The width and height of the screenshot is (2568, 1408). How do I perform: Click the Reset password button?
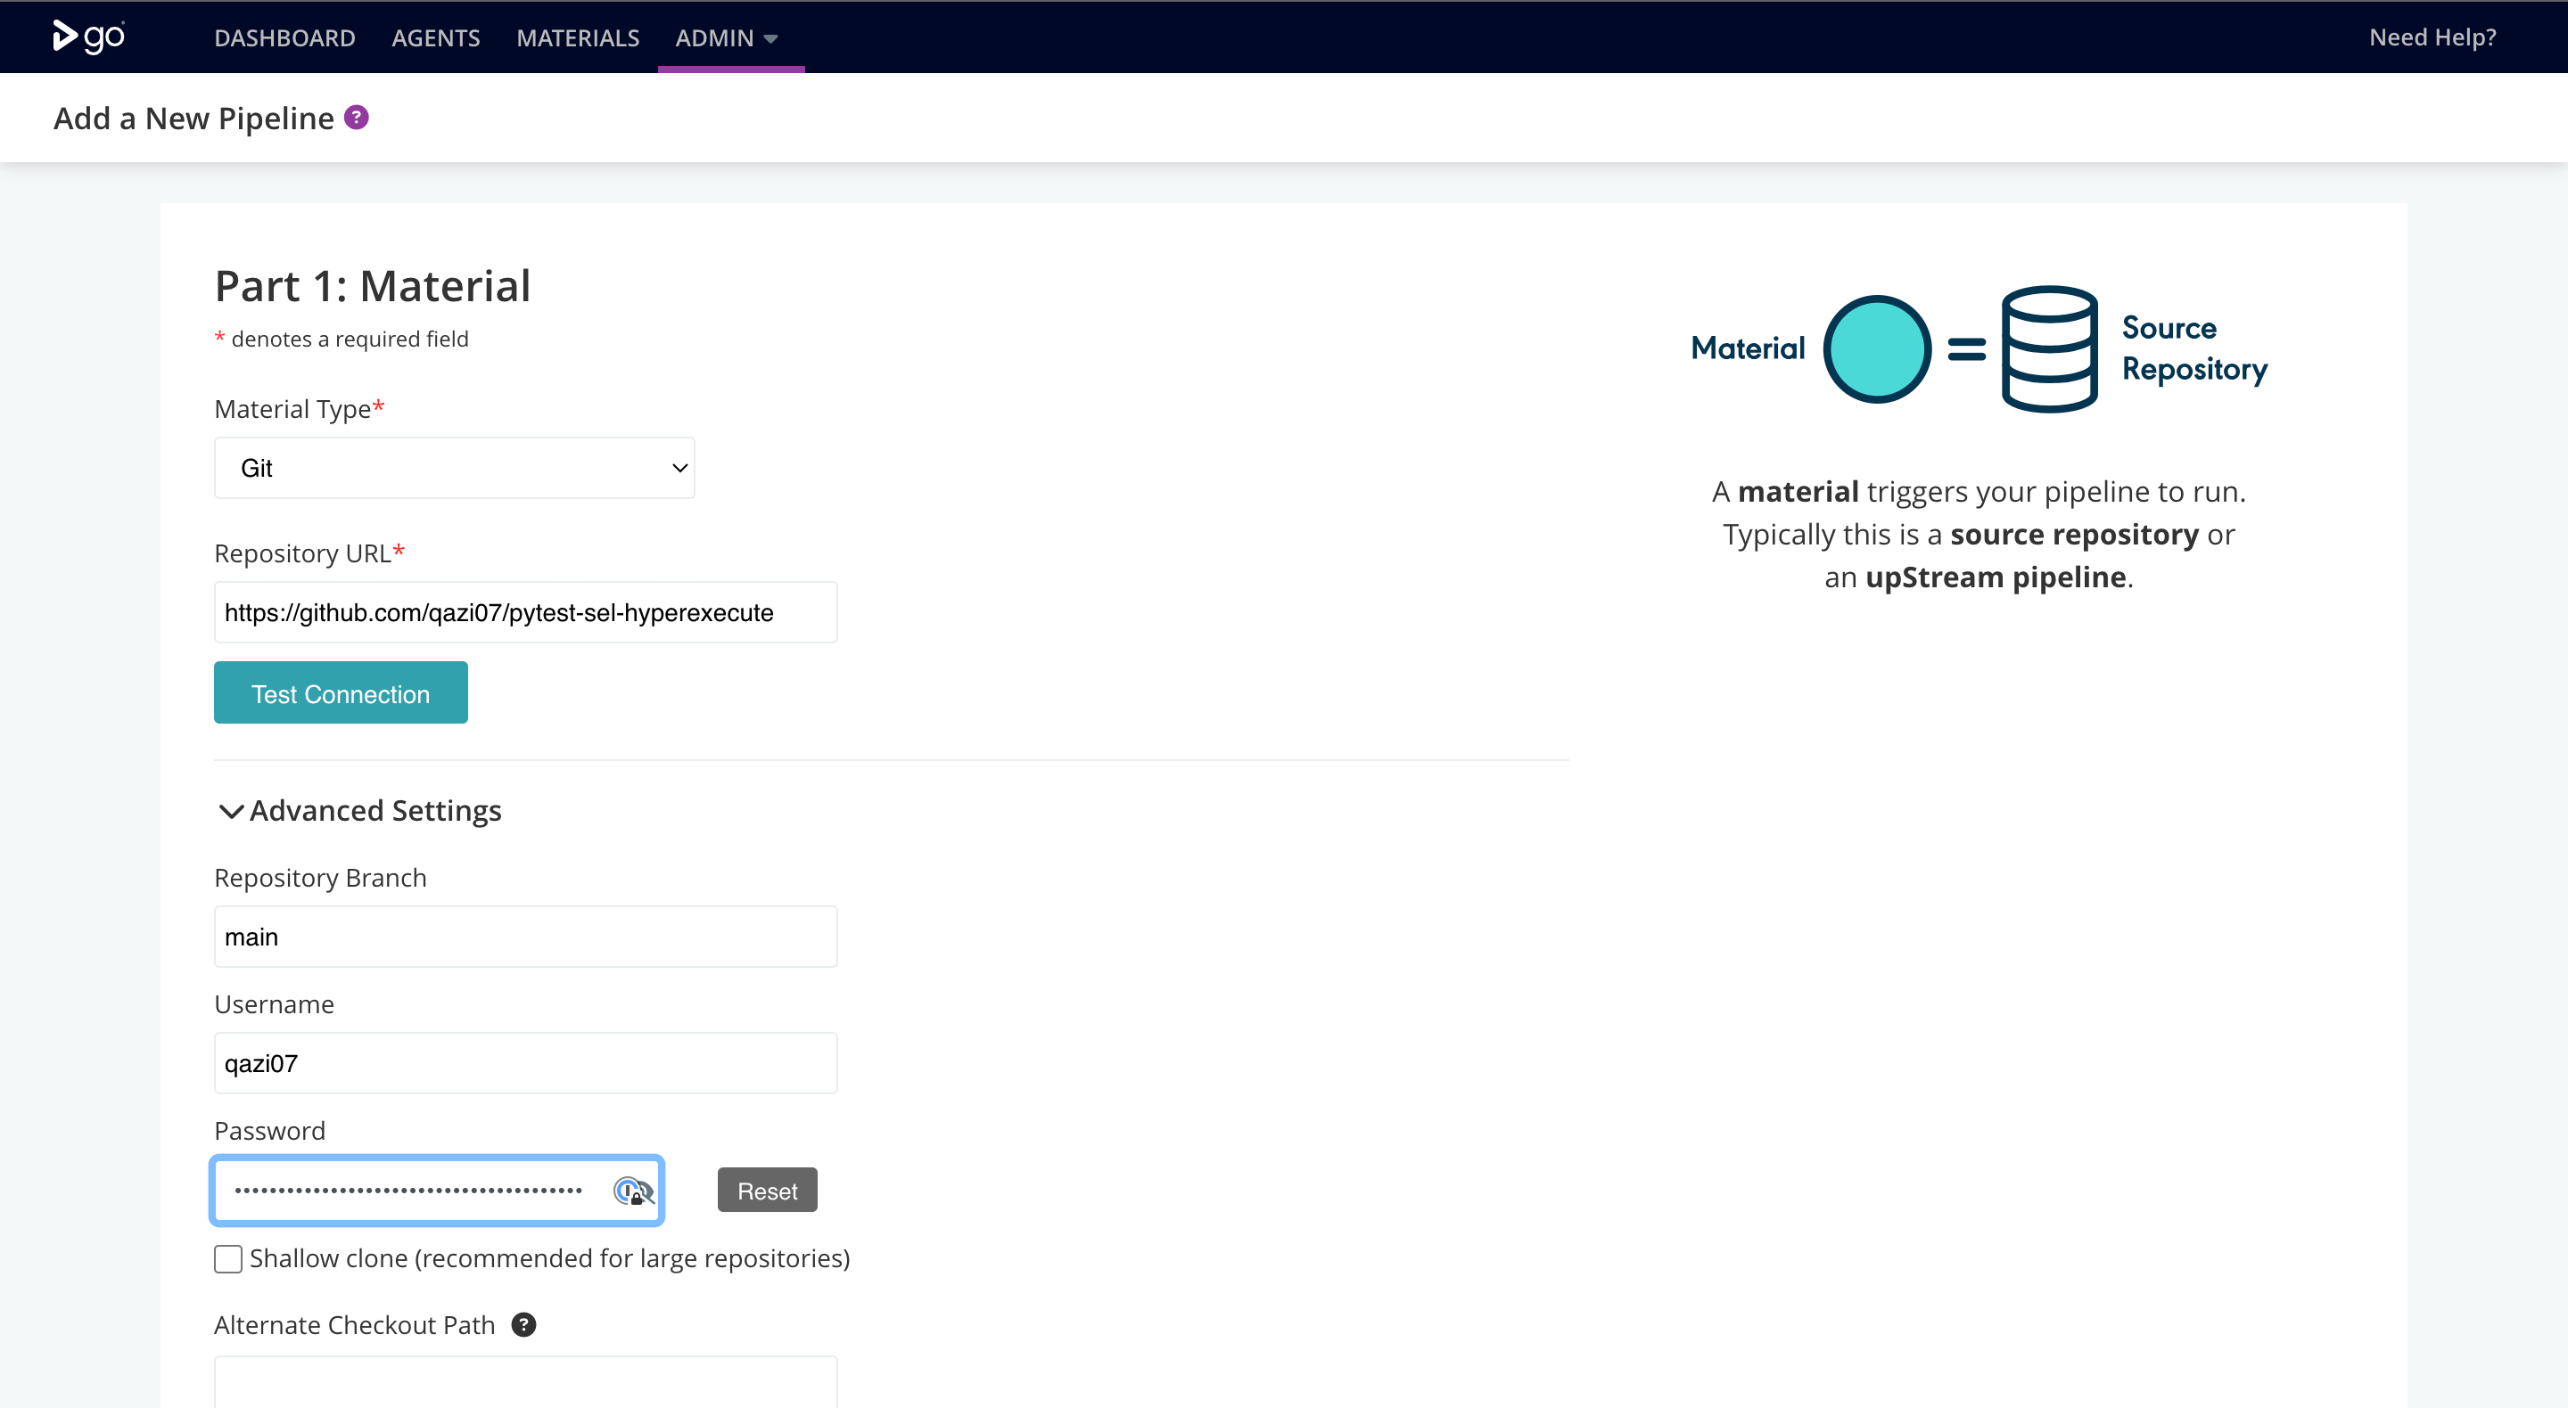(767, 1190)
